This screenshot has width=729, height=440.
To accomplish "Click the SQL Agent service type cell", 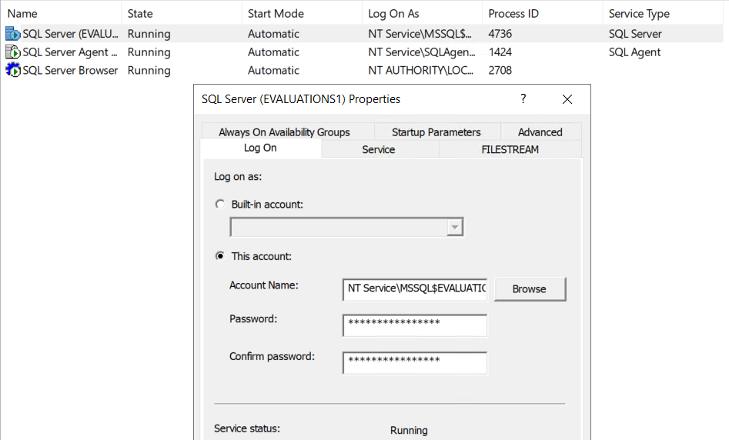I will point(634,52).
